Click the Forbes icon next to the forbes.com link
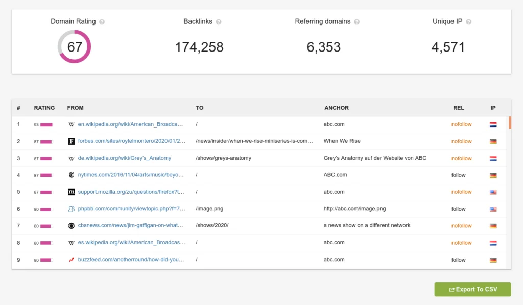The height and width of the screenshot is (305, 523). pyautogui.click(x=71, y=141)
